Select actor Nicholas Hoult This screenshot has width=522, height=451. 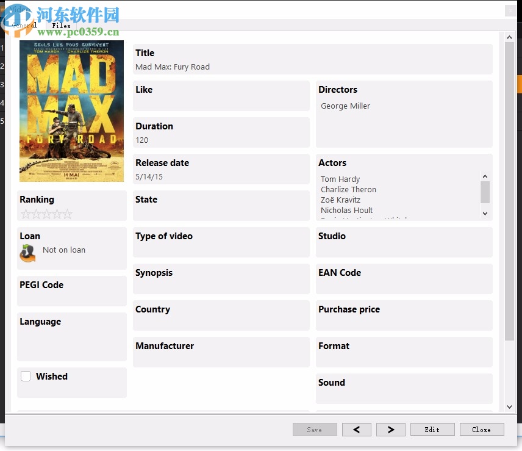[x=346, y=210]
